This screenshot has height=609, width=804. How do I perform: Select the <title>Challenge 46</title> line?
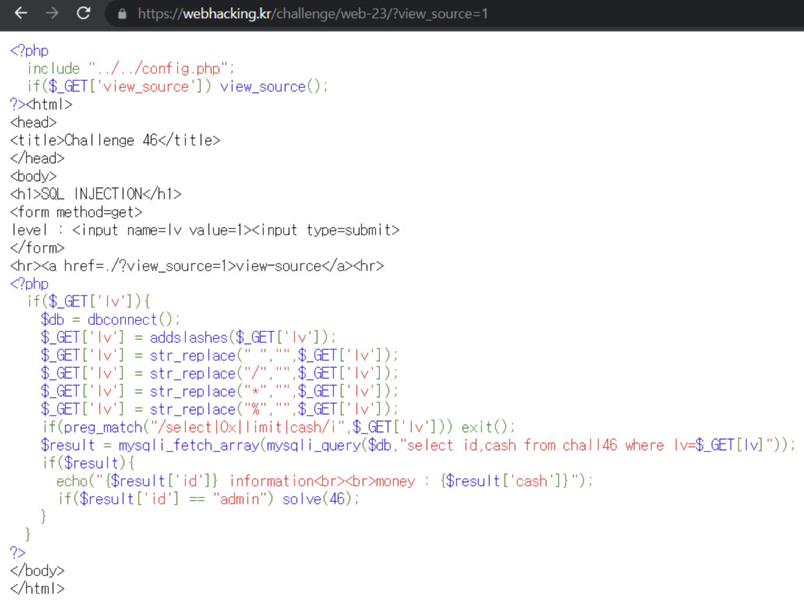pyautogui.click(x=115, y=140)
